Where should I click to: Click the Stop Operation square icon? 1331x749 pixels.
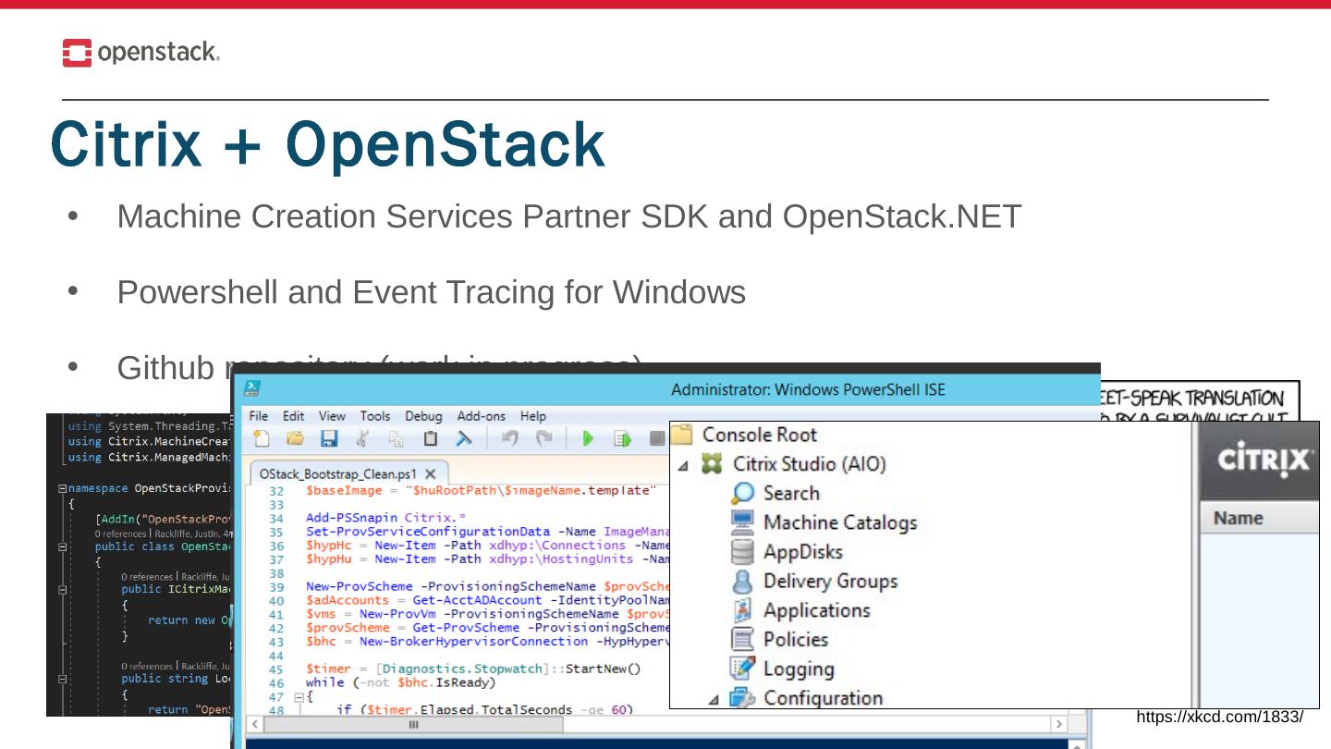tap(657, 439)
